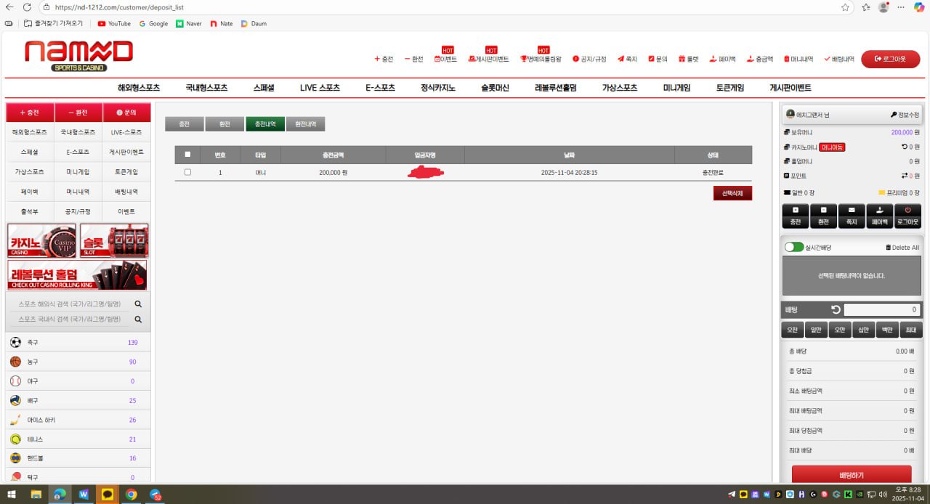Switch to the 환전내역 tab
930x504 pixels.
pyautogui.click(x=305, y=124)
